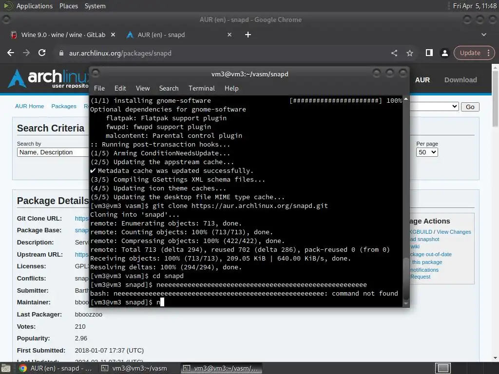Click the clock Fri Apr 5, 11:48
499x374 pixels.
(x=474, y=6)
